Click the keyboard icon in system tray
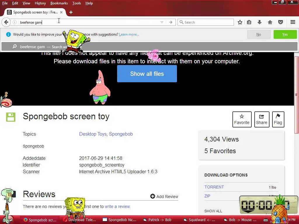The image size is (299, 224). point(266,220)
